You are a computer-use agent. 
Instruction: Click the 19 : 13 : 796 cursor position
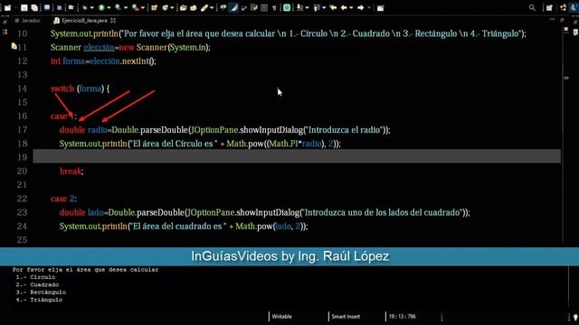(402, 316)
